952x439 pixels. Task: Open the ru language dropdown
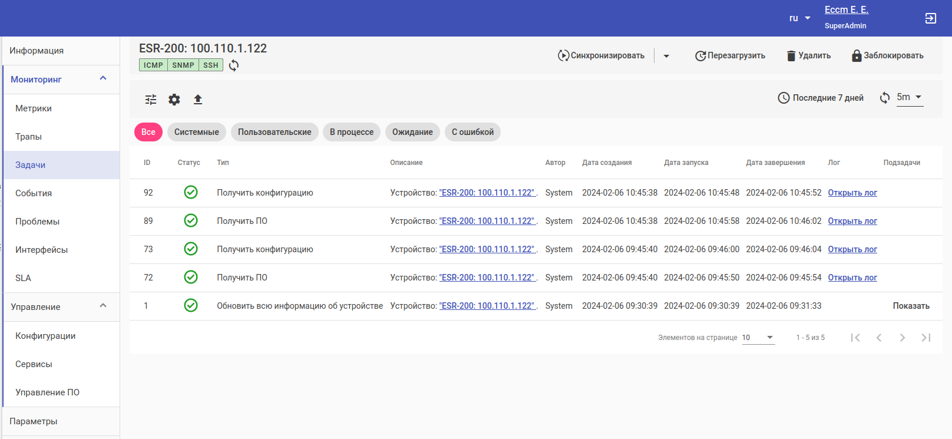coord(800,18)
